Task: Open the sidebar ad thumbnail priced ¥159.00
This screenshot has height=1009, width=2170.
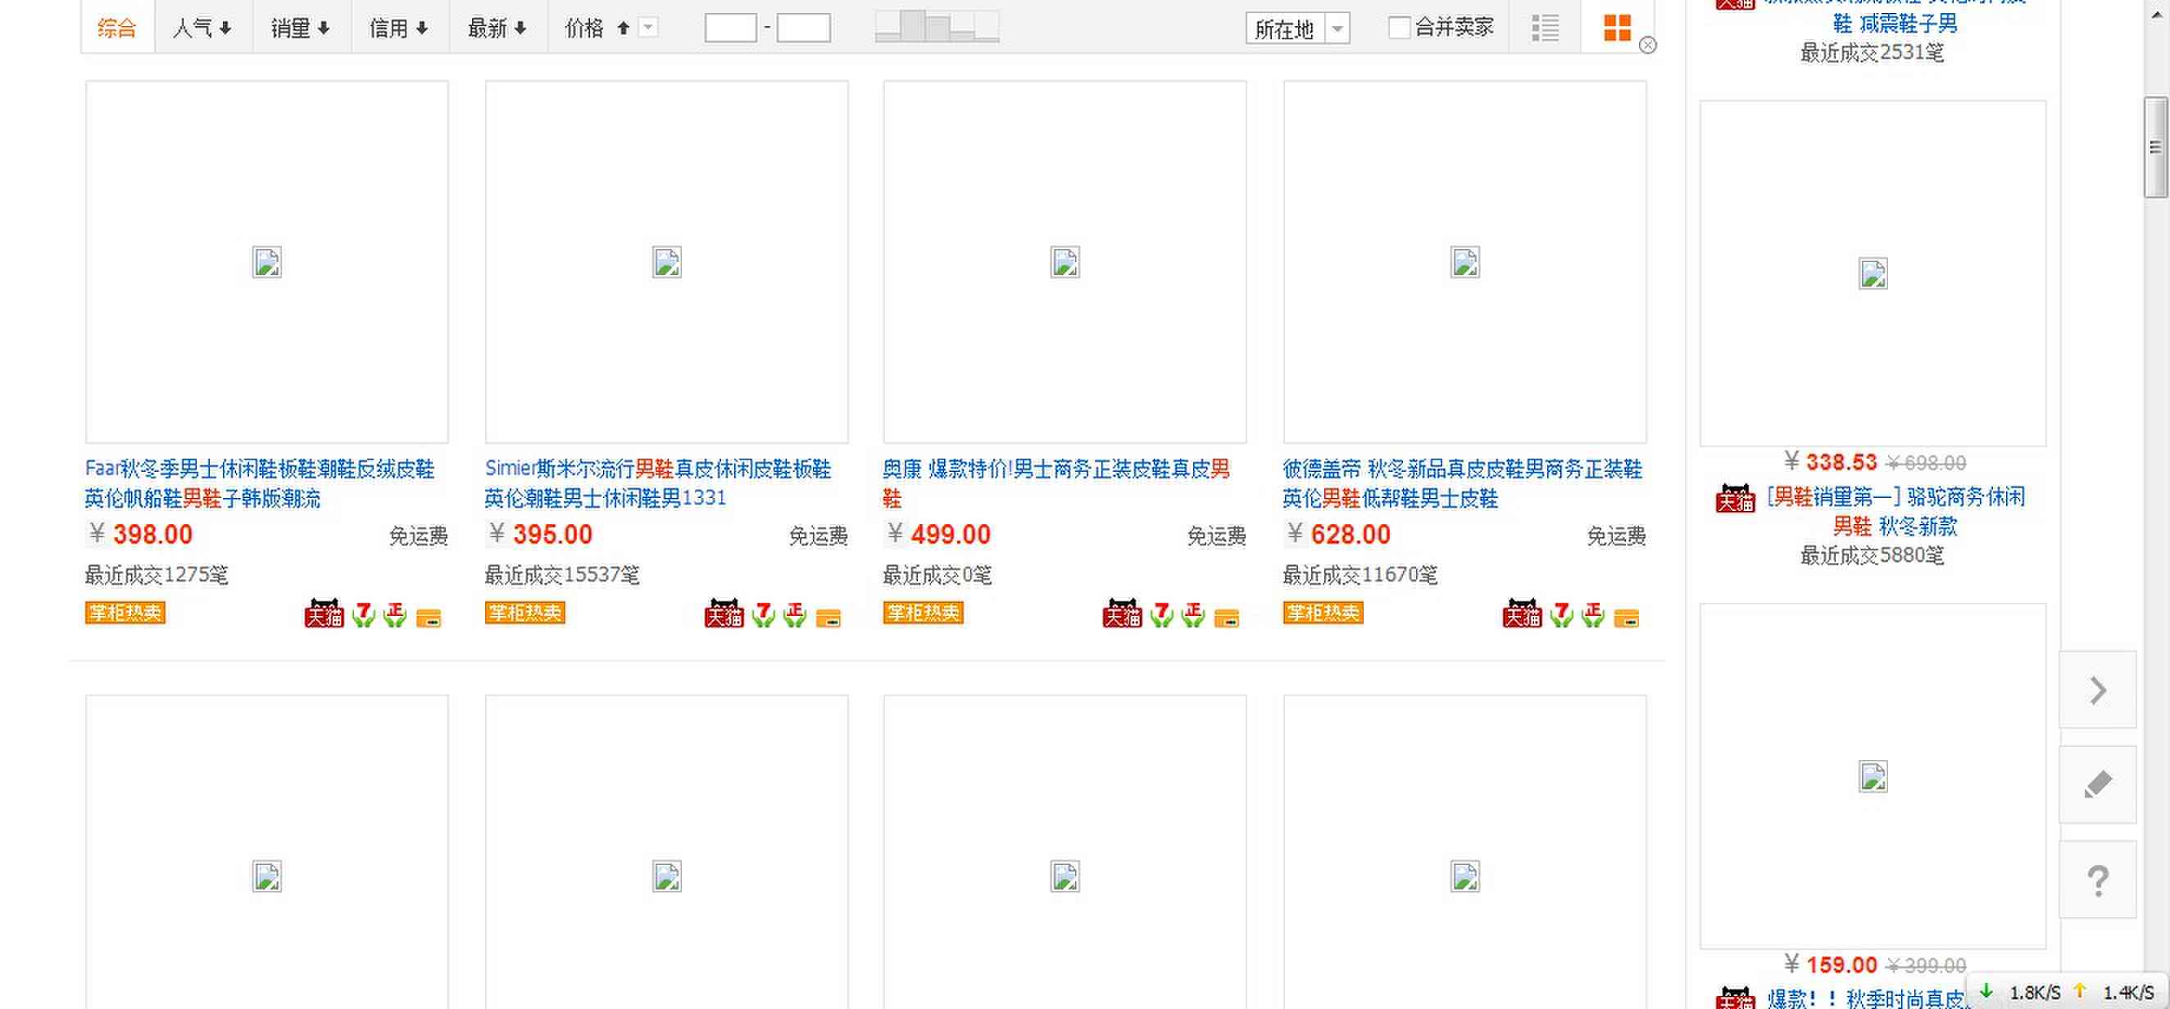Action: click(1873, 776)
